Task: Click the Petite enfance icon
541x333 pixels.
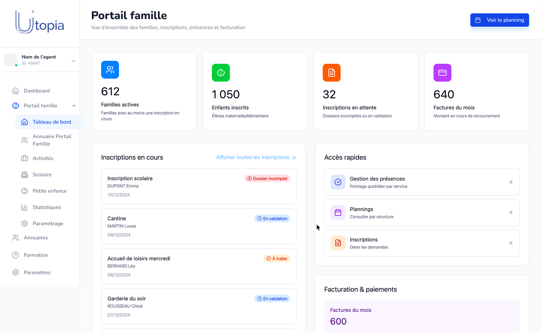Action: [x=24, y=191]
